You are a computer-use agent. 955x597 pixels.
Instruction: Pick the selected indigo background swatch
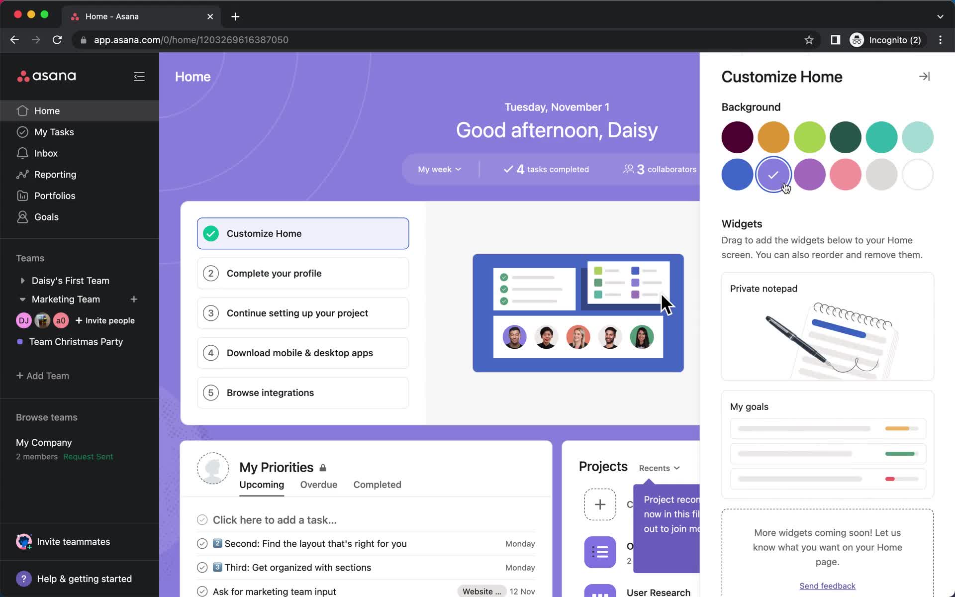click(x=773, y=175)
